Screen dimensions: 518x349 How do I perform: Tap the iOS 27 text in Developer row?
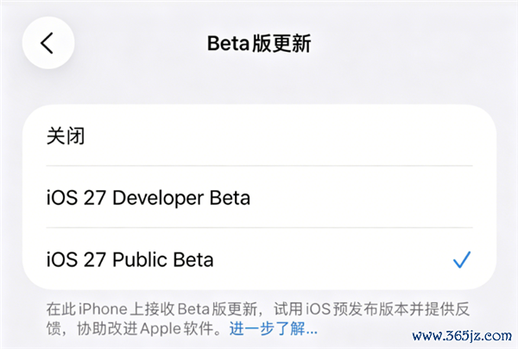[x=76, y=198]
